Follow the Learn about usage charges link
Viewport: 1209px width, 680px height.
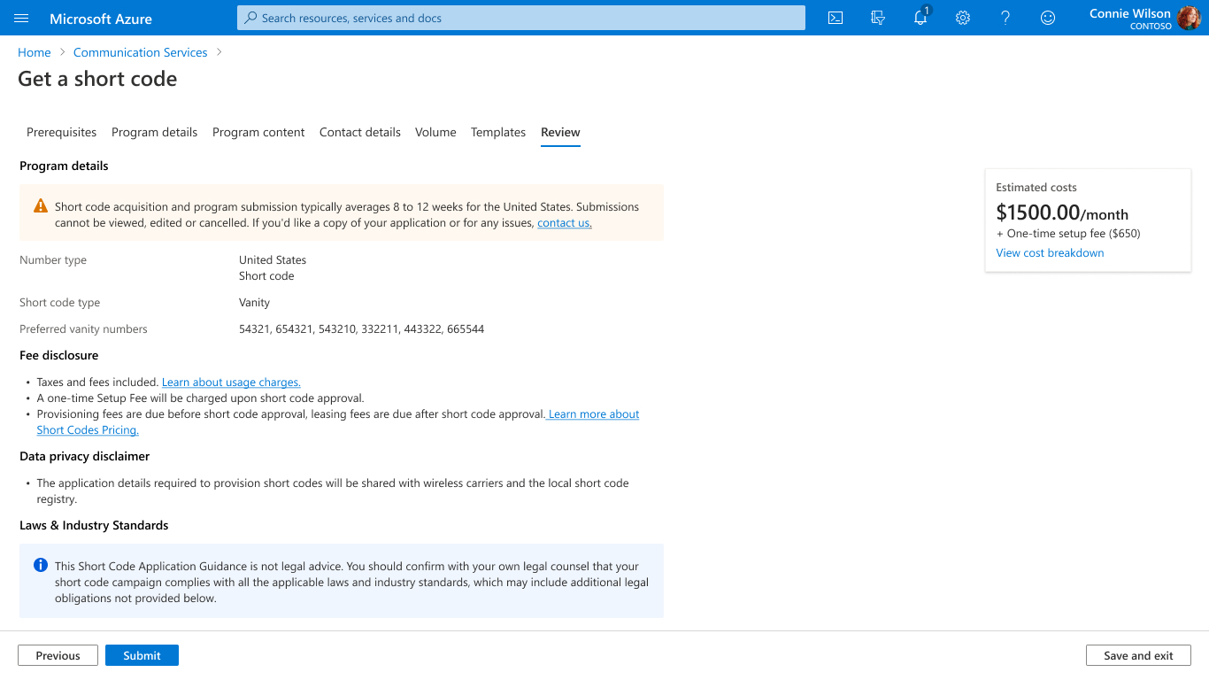point(230,382)
